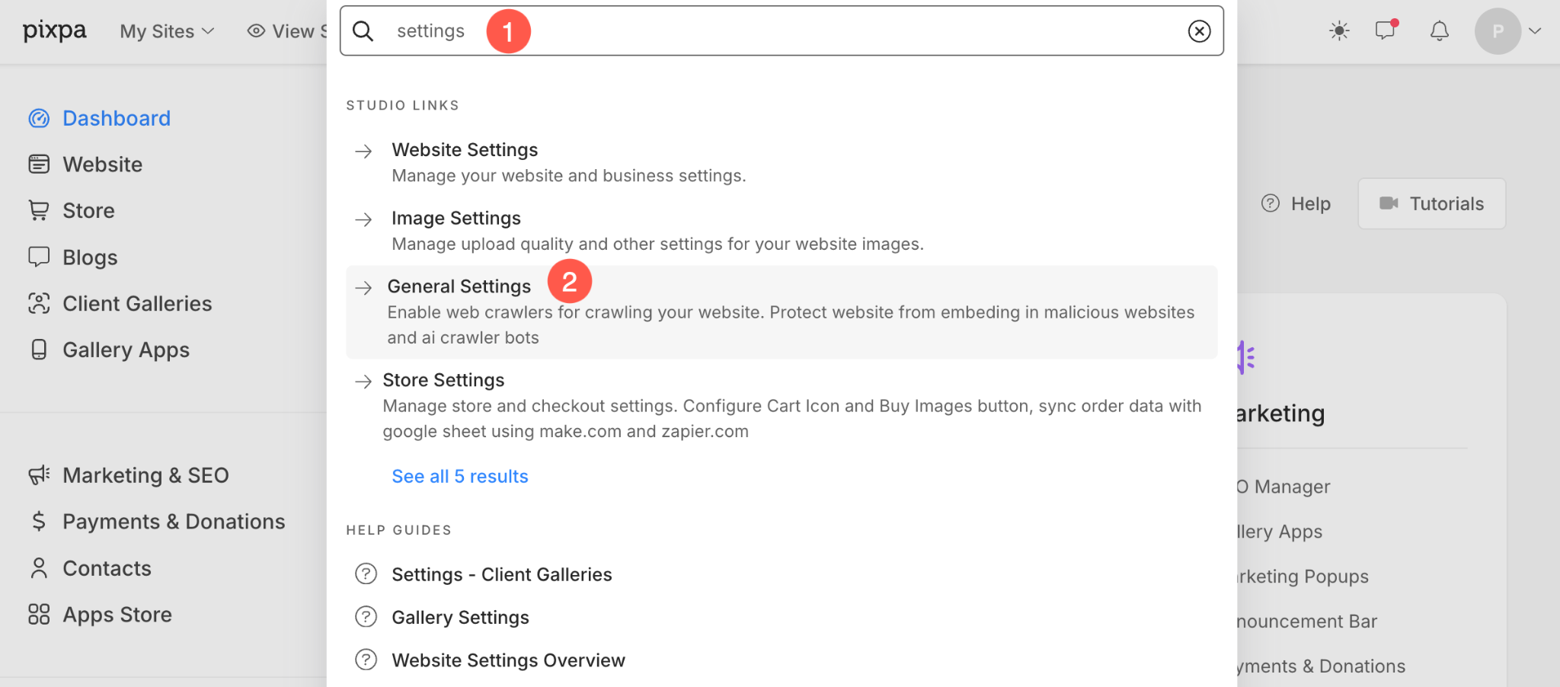Open the Store cart icon in sidebar
The image size is (1560, 687).
[39, 210]
